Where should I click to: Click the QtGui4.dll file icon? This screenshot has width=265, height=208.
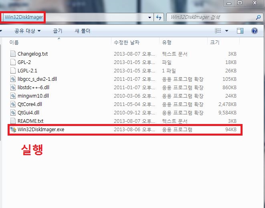[13, 112]
